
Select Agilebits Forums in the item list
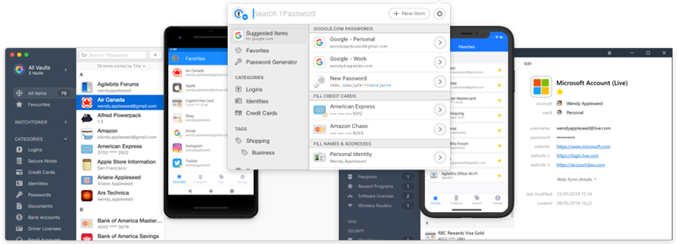[121, 87]
